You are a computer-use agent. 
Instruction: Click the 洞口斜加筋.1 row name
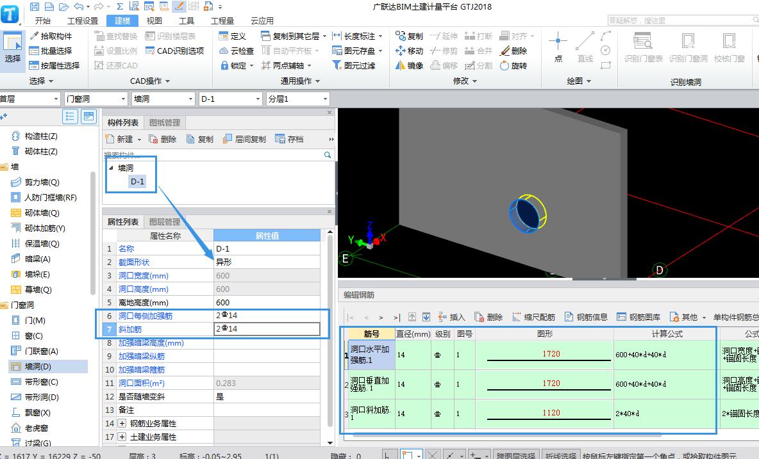[371, 414]
